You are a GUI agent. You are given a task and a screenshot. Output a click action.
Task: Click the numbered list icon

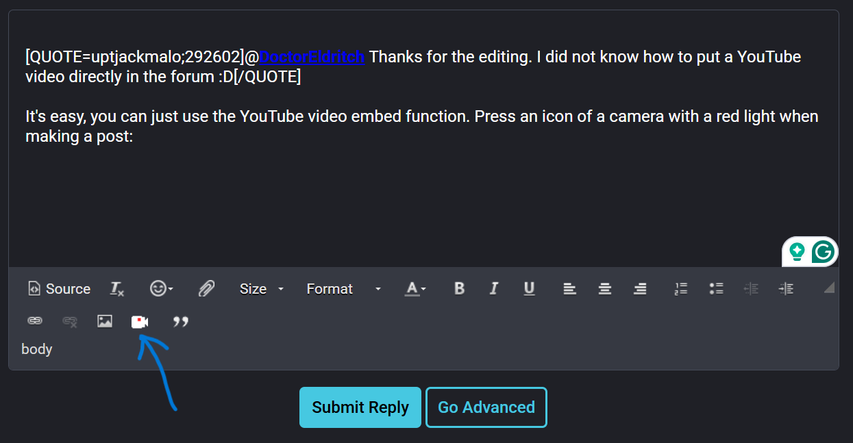(680, 289)
